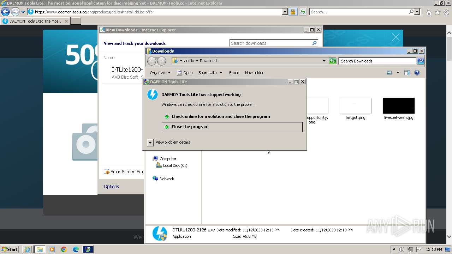Click the Explorer help question icon

(417, 73)
